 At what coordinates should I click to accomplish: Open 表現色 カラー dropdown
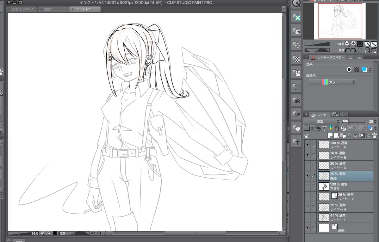point(332,82)
